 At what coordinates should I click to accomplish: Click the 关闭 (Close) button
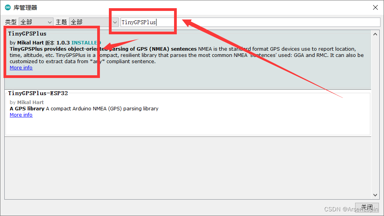click(x=367, y=207)
